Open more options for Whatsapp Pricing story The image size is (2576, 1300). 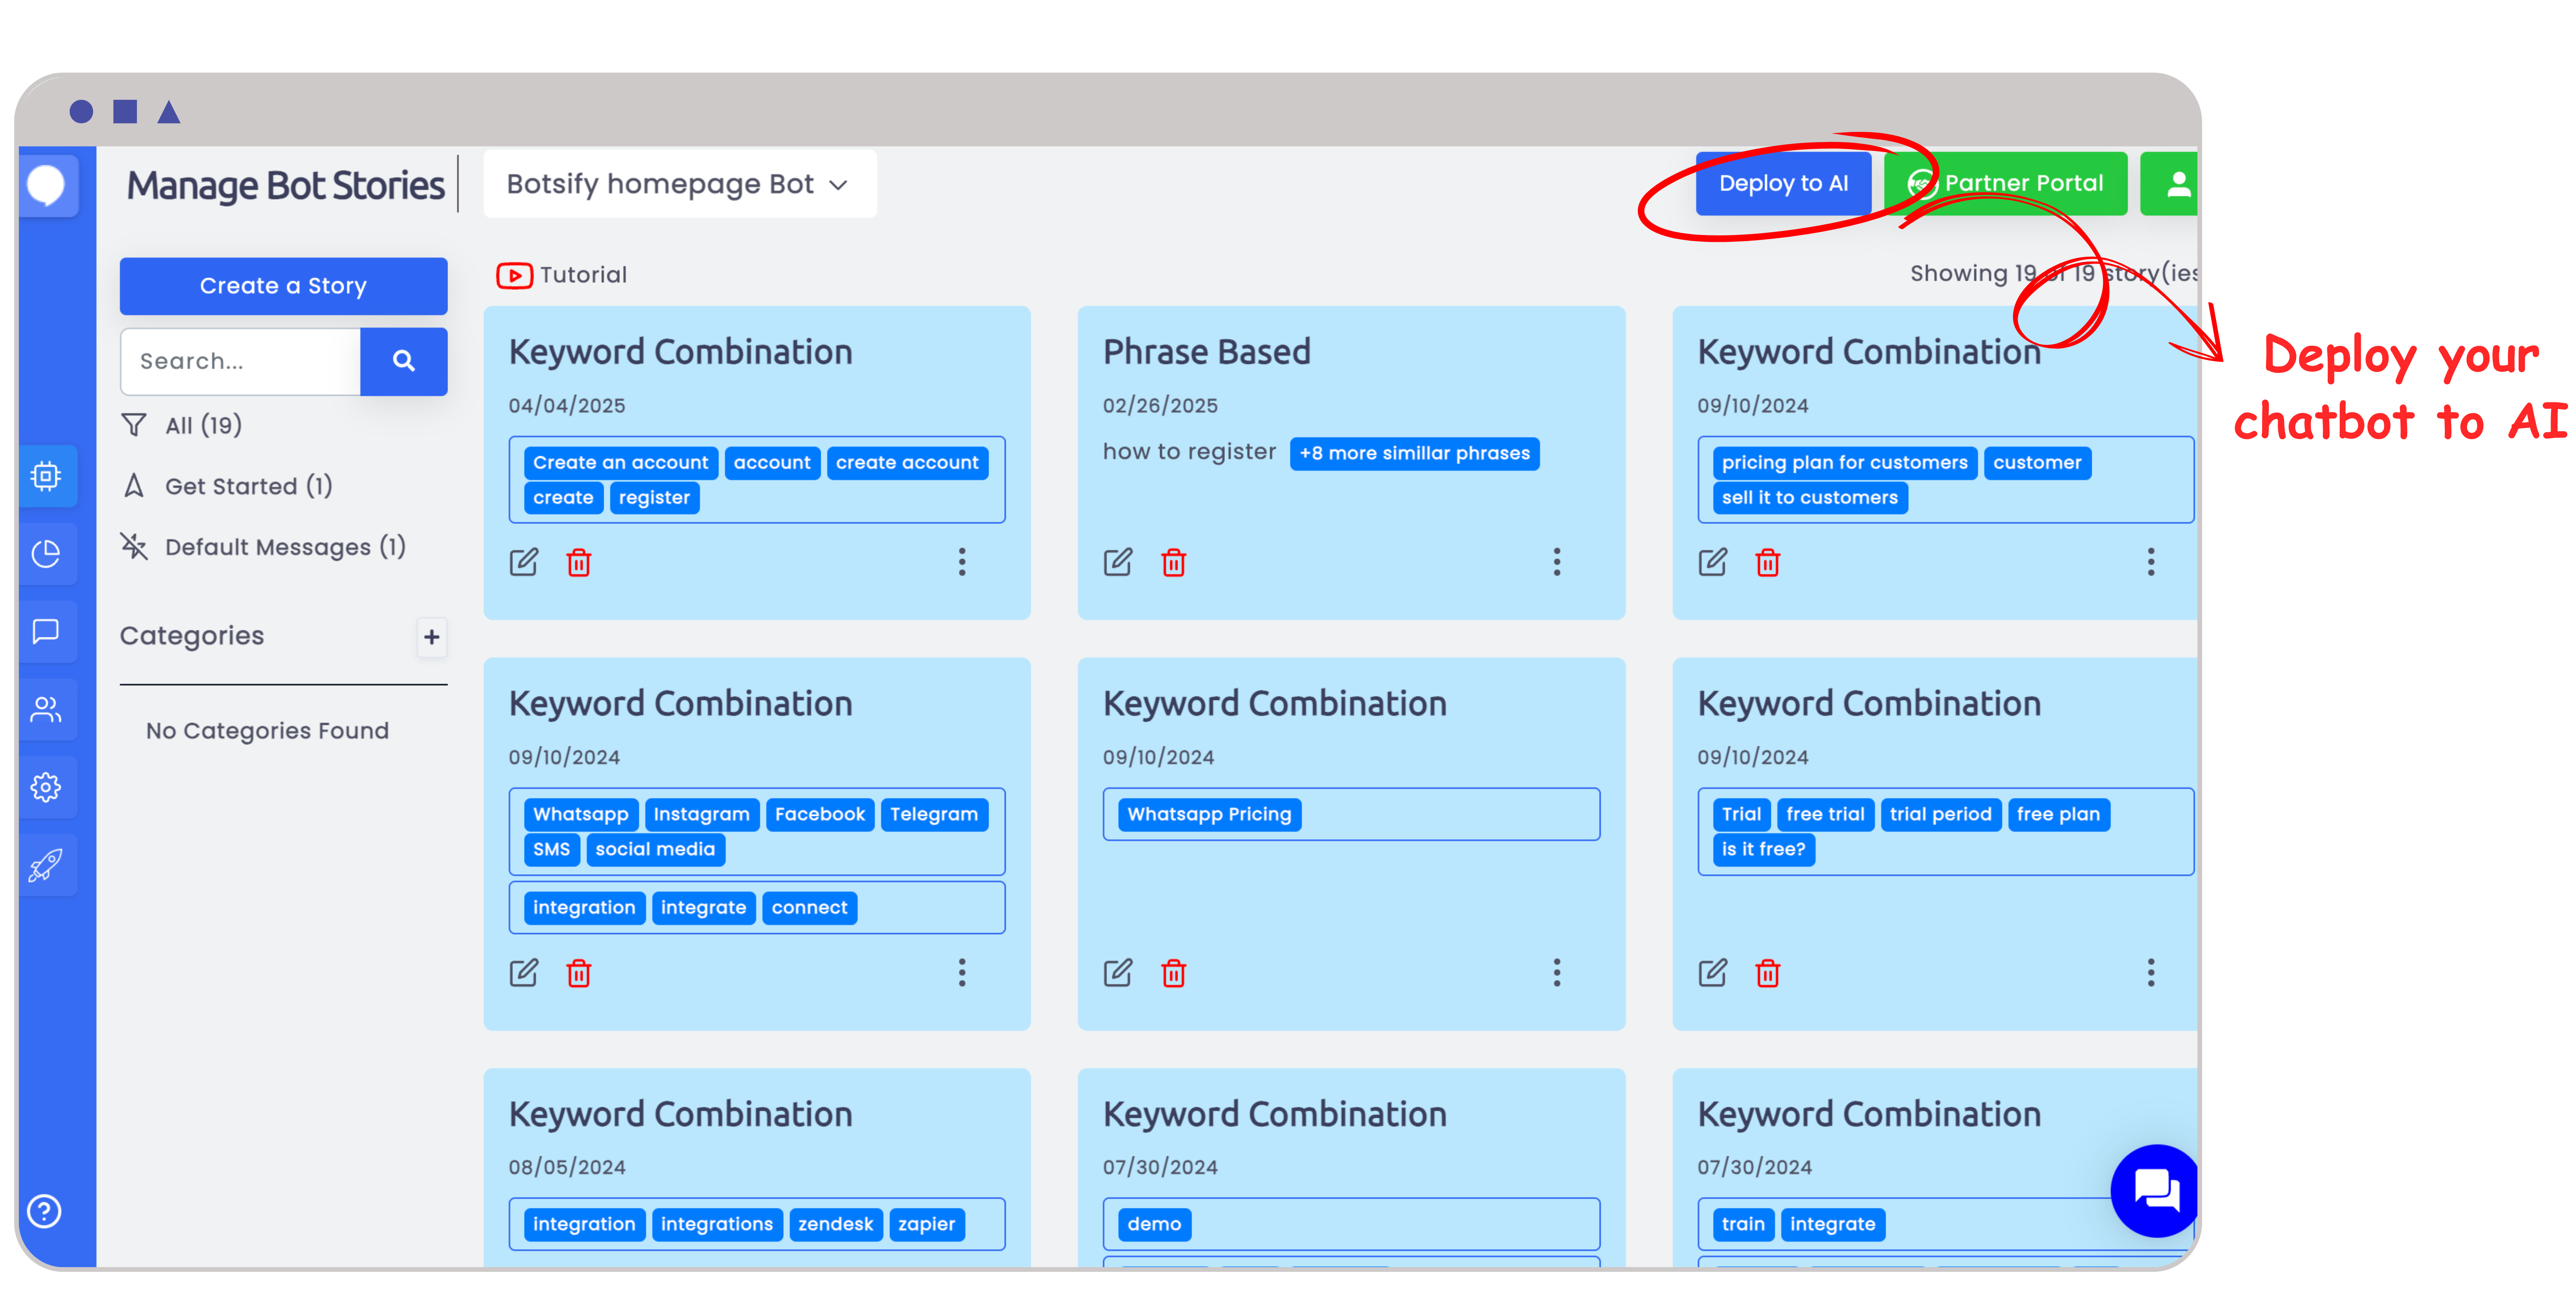1556,973
